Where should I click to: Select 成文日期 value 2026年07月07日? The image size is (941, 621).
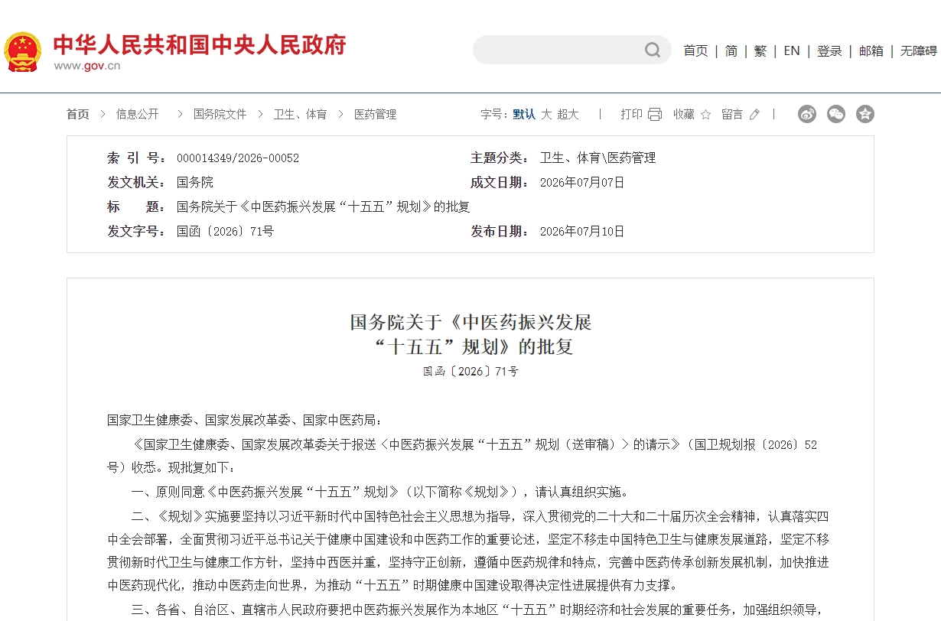pos(582,183)
